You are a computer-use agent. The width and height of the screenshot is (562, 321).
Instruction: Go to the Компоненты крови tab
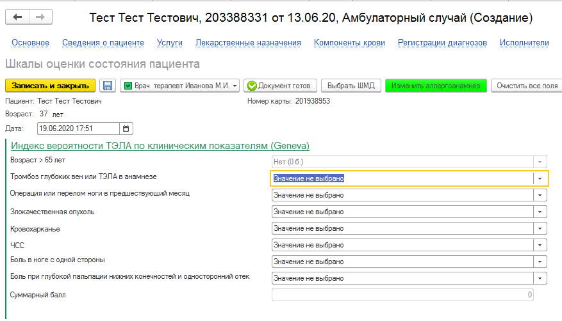point(349,43)
